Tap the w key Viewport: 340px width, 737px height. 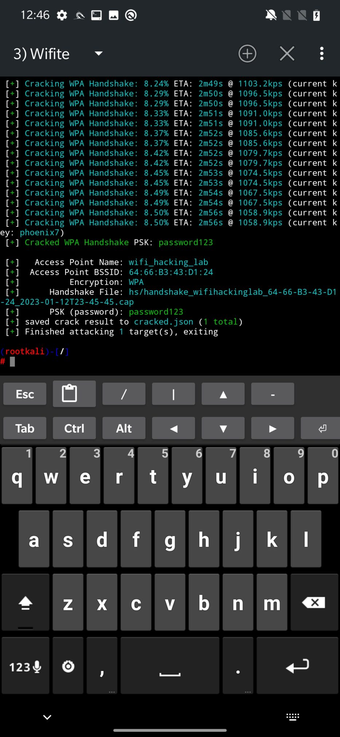point(51,476)
